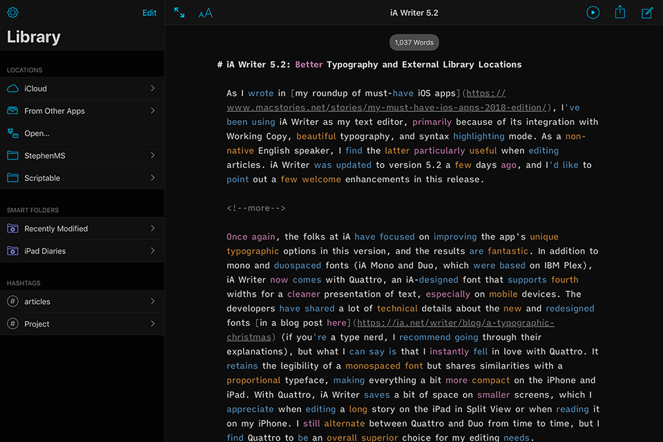Click the StephenMS folder icon

pyautogui.click(x=12, y=155)
